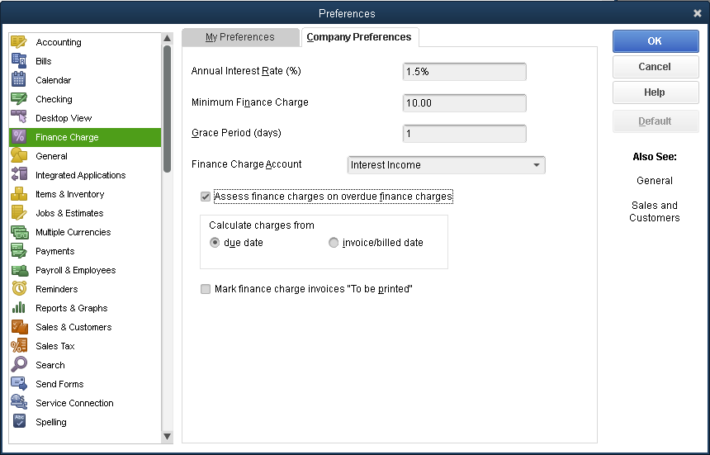Image resolution: width=710 pixels, height=455 pixels.
Task: Click the Search magnifying glass icon
Action: point(19,365)
